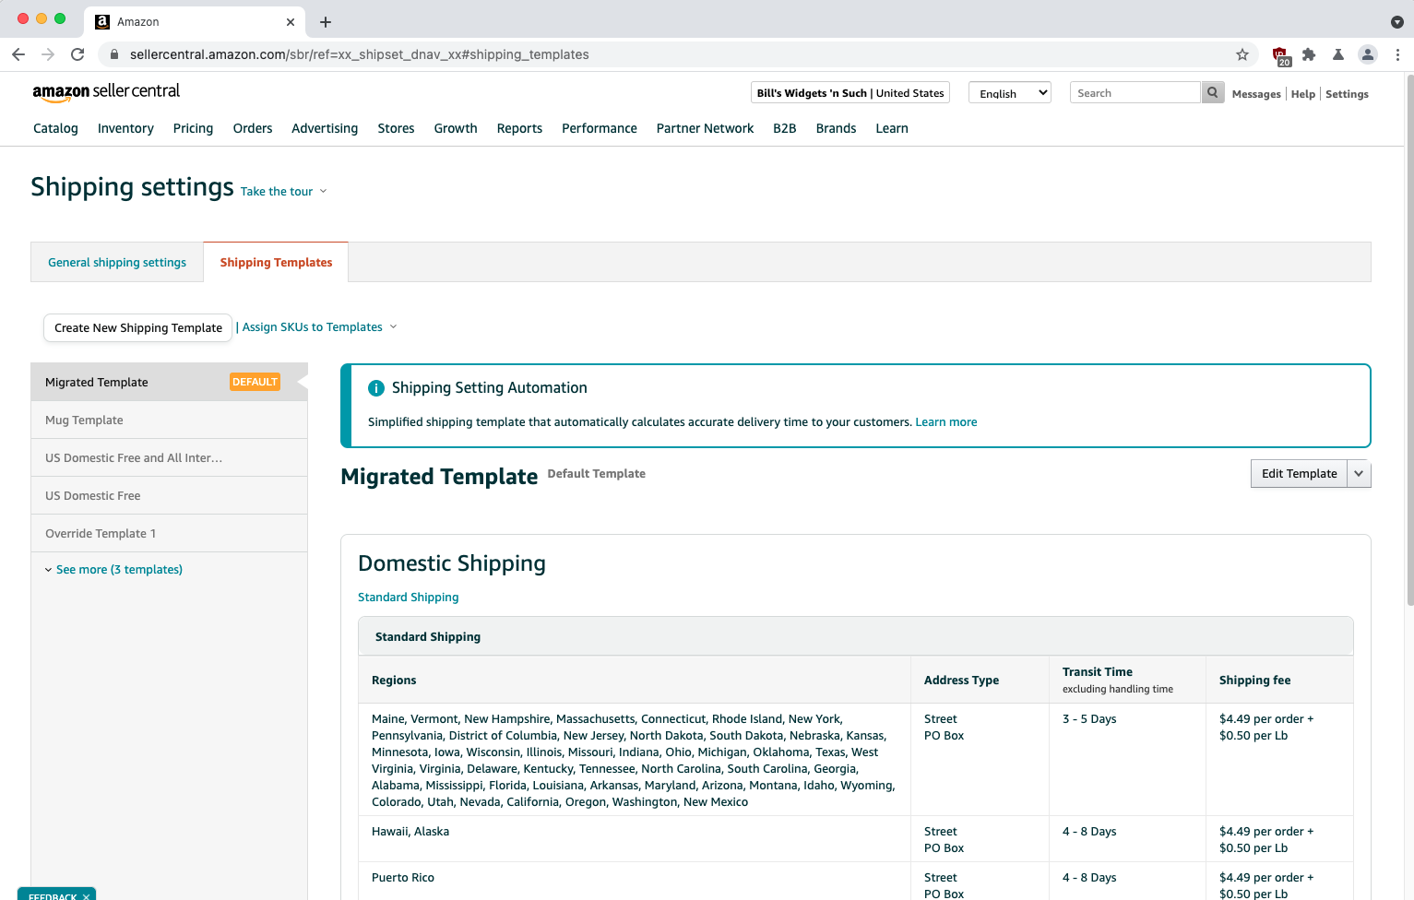Open the English language selector
This screenshot has width=1414, height=900.
tap(1009, 92)
